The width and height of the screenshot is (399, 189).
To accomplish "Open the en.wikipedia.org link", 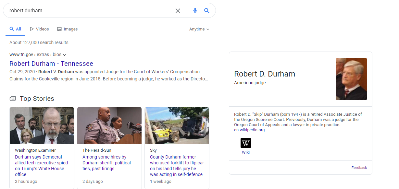I will 249,130.
